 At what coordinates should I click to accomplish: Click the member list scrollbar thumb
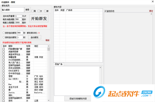tap(49, 49)
